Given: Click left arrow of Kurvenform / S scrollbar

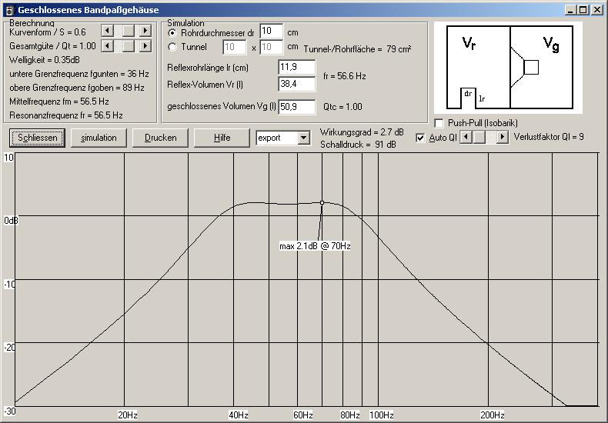Looking at the screenshot, I should pos(108,31).
